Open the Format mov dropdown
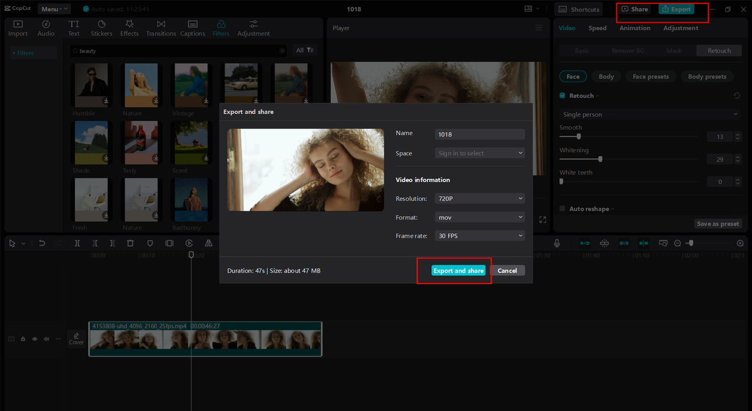752x411 pixels. [479, 217]
